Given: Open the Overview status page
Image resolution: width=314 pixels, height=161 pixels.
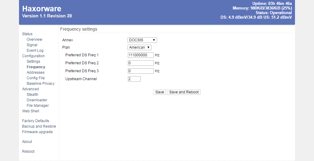Looking at the screenshot, I should point(34,39).
